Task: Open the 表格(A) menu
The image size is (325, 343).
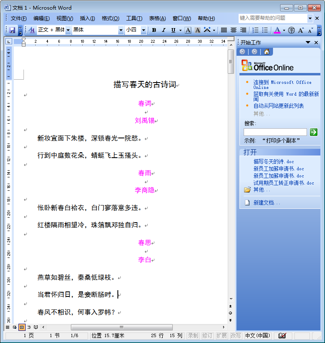Action: pos(158,18)
